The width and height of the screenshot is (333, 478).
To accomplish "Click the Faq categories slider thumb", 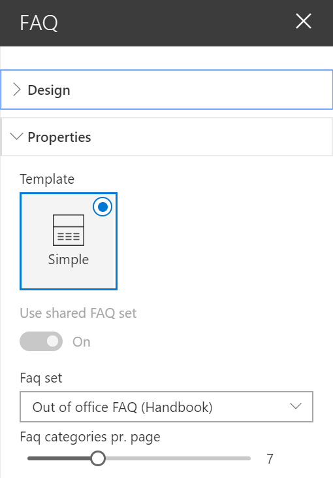I will coord(98,458).
